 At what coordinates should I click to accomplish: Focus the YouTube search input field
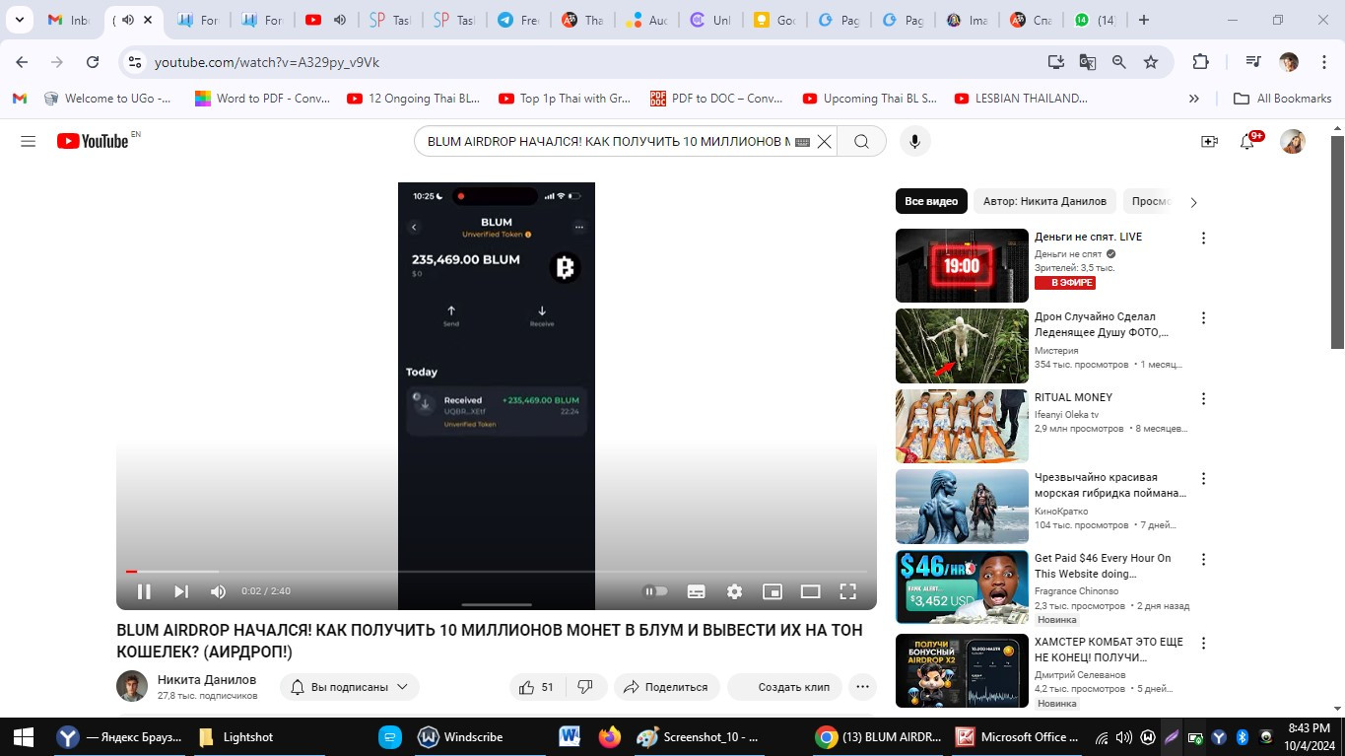point(607,142)
